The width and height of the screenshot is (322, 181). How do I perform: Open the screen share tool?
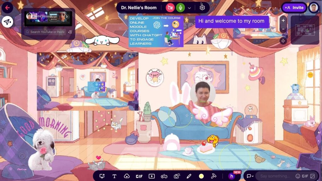pos(102,176)
